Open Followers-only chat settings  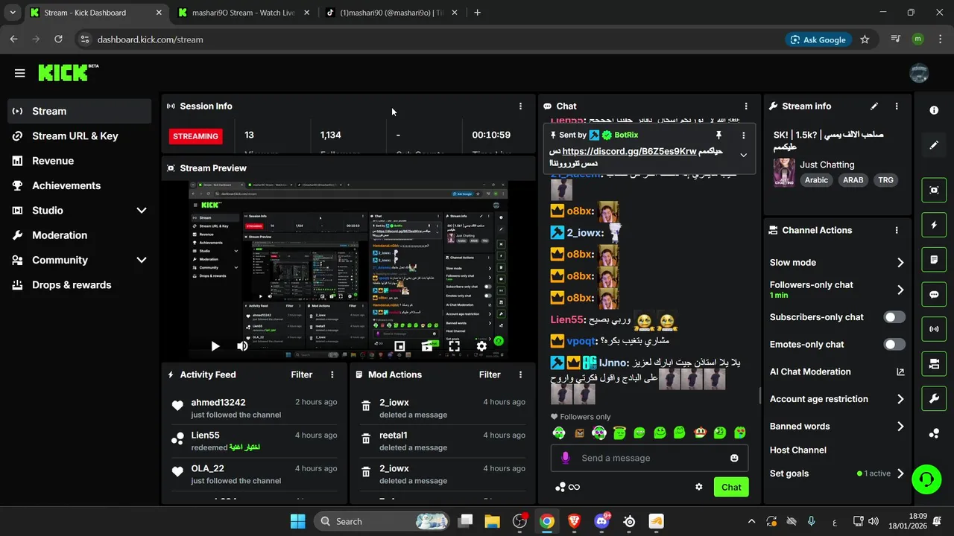(837, 290)
